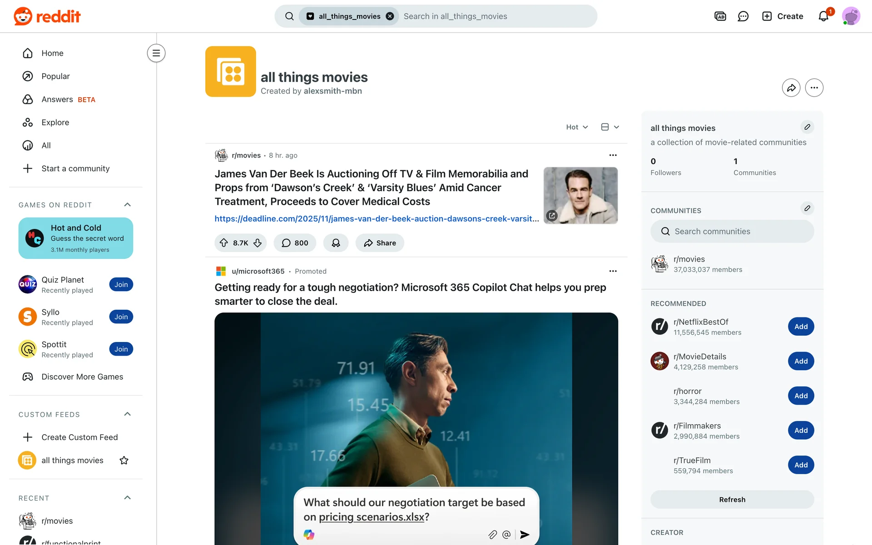Downvote the James Van Der Beek post

pos(258,243)
